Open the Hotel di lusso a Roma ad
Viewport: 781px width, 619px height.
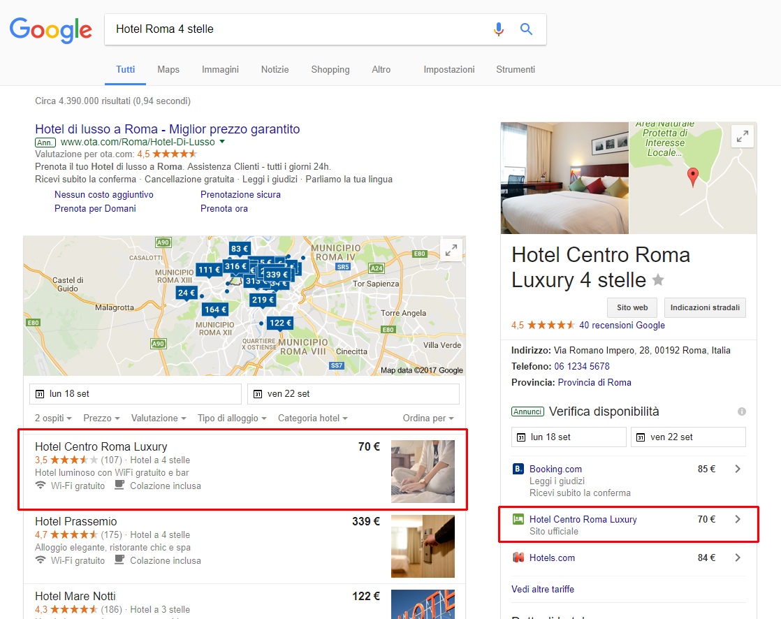pos(168,129)
